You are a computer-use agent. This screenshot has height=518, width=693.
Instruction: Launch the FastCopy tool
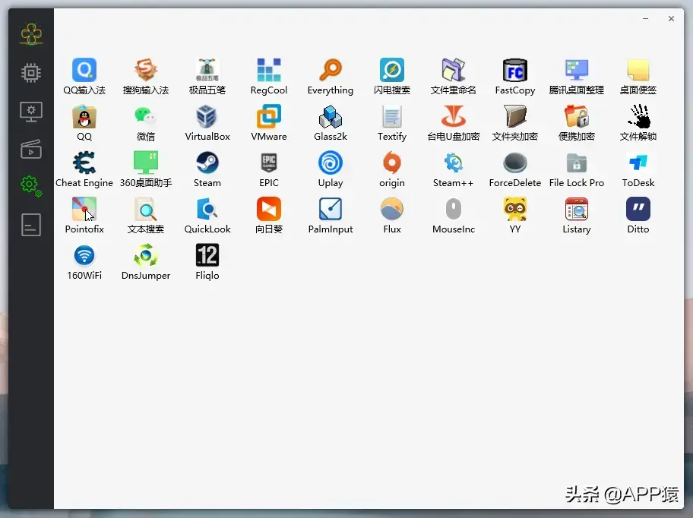(x=515, y=71)
